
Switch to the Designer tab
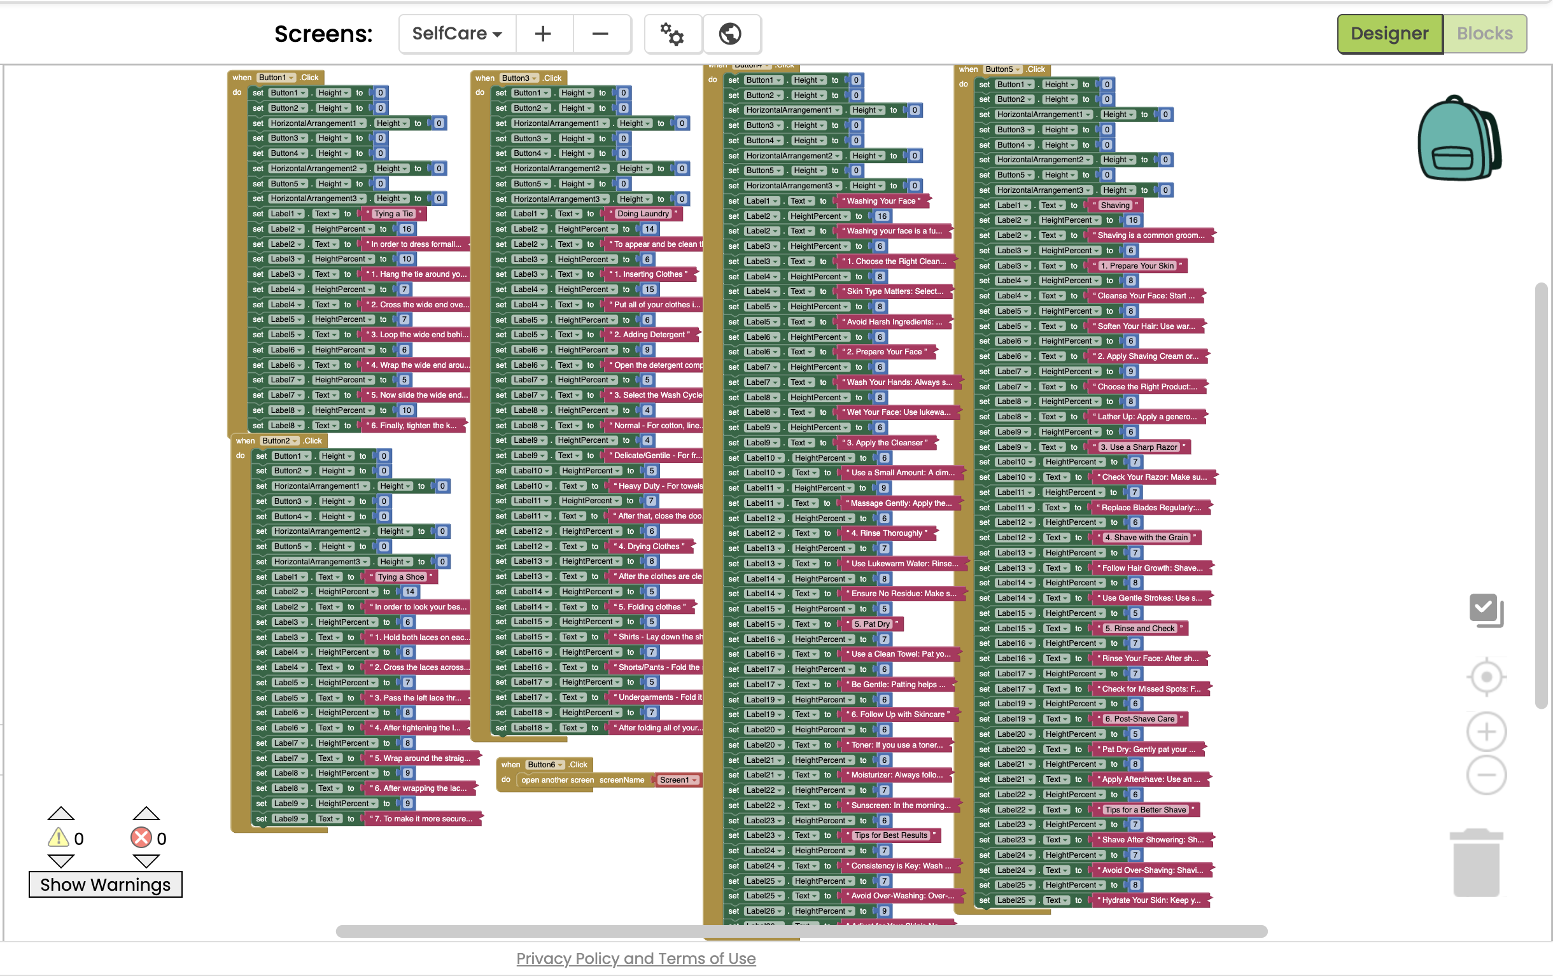pos(1389,34)
